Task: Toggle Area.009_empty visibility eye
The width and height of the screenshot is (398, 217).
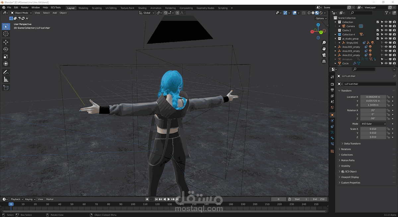Action: [x=386, y=51]
